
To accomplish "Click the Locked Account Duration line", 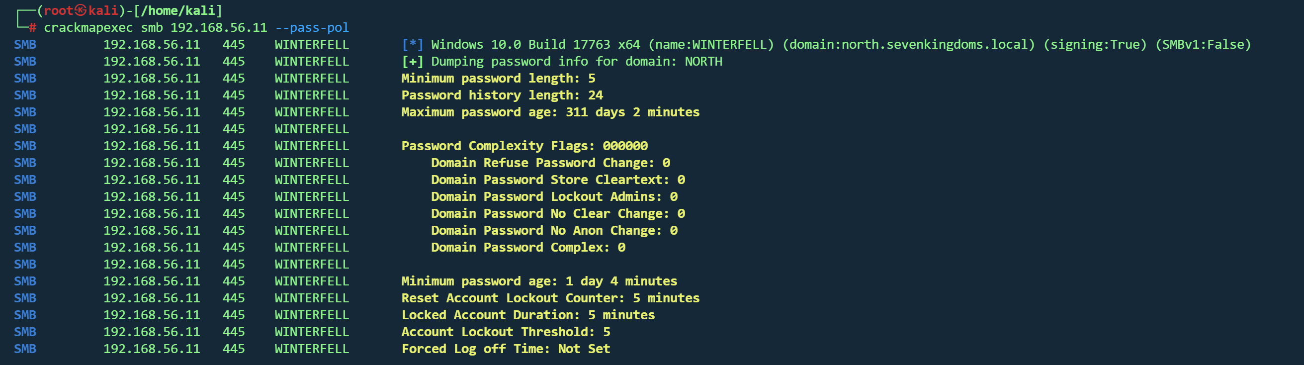I will coord(528,315).
